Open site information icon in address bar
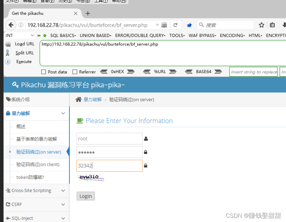The height and width of the screenshot is (222, 286). pyautogui.click(x=21, y=25)
